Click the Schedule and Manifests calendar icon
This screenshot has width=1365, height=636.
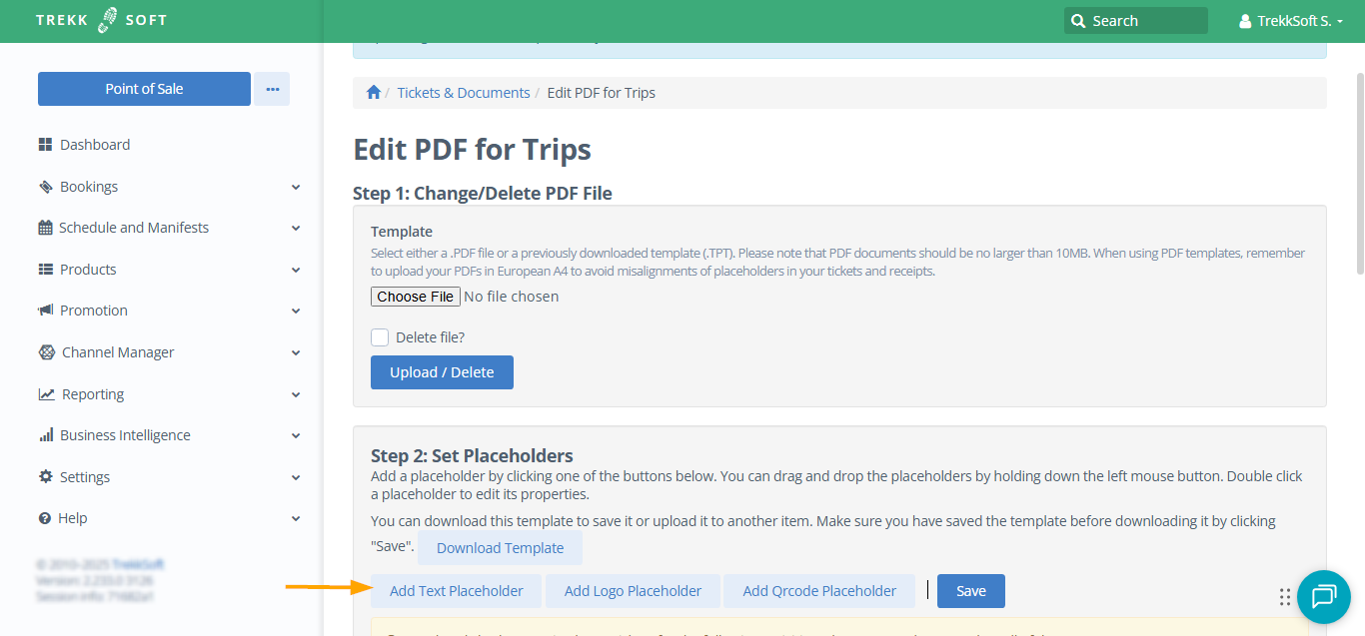(x=45, y=228)
